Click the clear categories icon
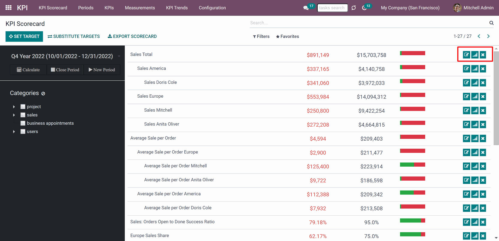Viewport: 499px width, 241px height. click(x=43, y=93)
